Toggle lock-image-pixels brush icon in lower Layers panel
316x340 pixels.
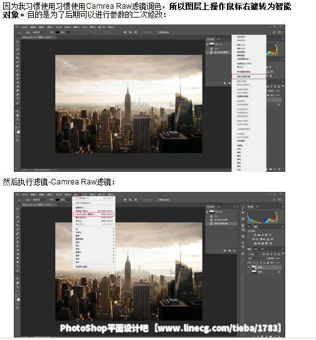[x=257, y=263]
